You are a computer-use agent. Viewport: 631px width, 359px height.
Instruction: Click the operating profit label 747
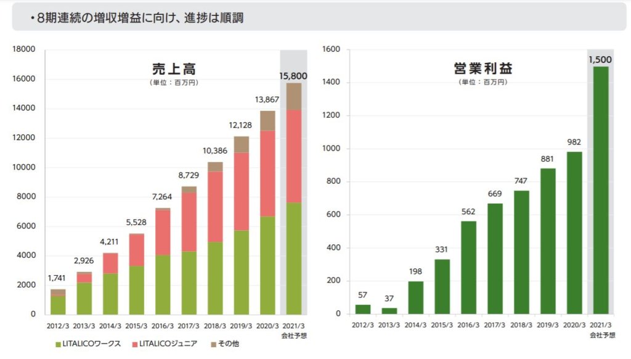pos(521,181)
